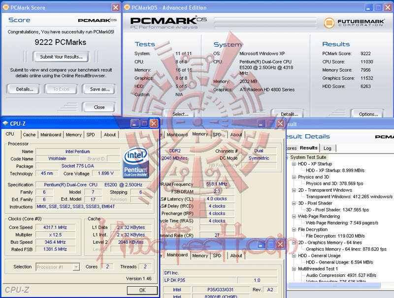Select 'Audio Compression: 4931.527 KB/s' row
This screenshot has height=298, width=394.
(341, 275)
